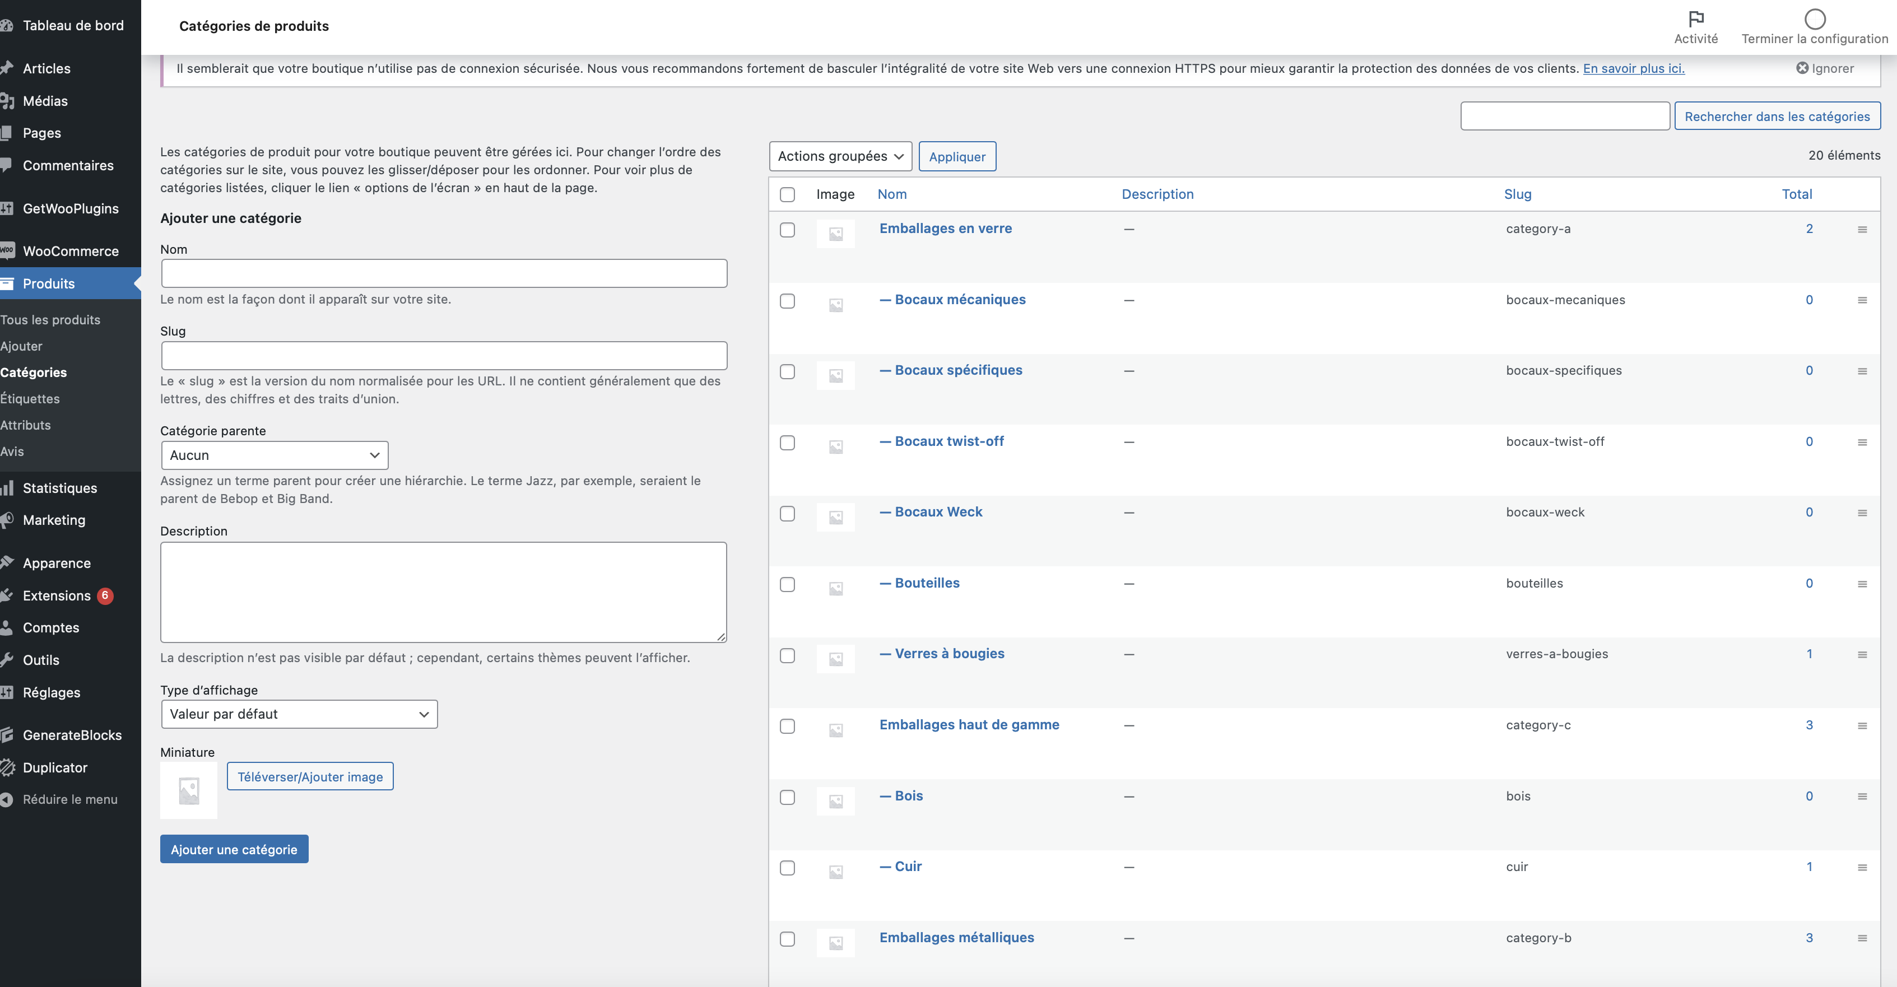
Task: Click the drag handle for Bouteilles row
Action: pyautogui.click(x=1862, y=584)
